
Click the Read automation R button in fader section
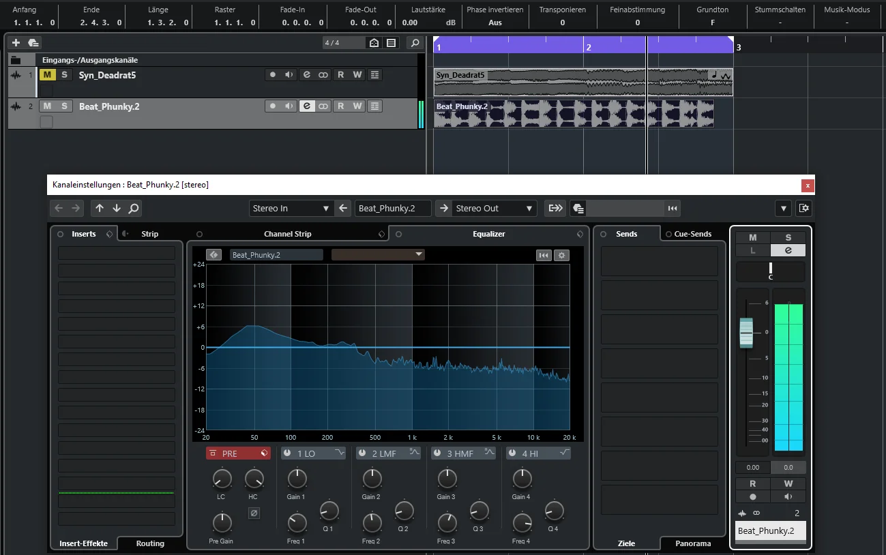[753, 483]
